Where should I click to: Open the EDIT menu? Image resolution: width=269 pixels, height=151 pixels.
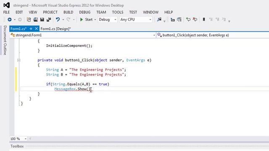click(19, 12)
